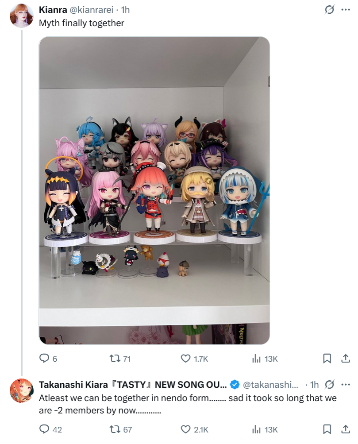Bookmark Takanashi Kiara's reply
Screen dimensions: 358x444
click(x=327, y=429)
